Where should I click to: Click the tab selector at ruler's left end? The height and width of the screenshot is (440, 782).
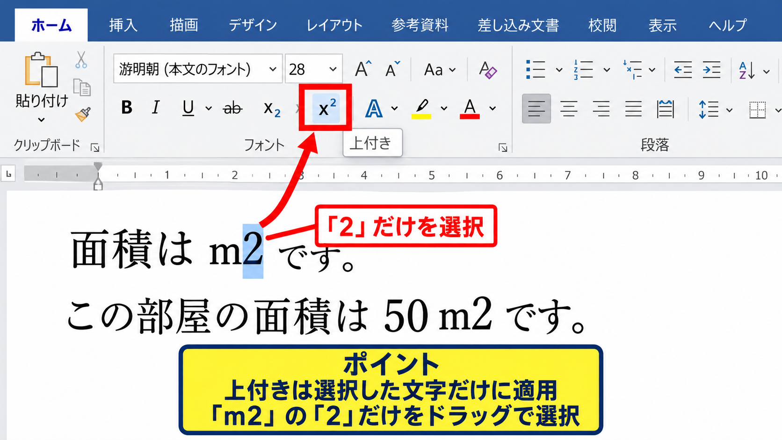point(8,174)
